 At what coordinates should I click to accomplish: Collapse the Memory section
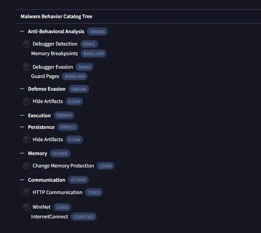click(x=22, y=153)
